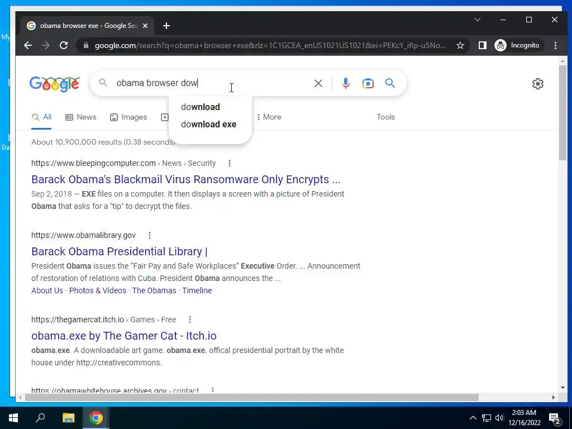Open Google settings gear icon
The image size is (572, 429).
tap(538, 84)
